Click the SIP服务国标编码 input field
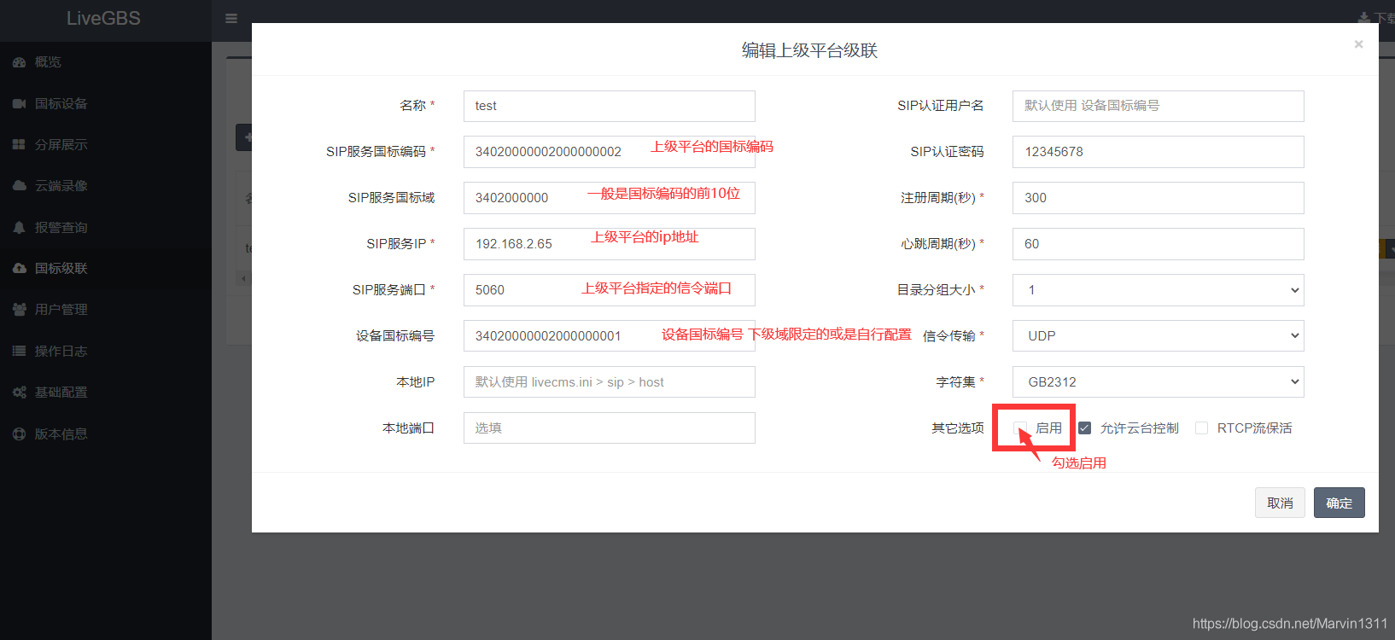Image resolution: width=1395 pixels, height=640 pixels. [610, 152]
